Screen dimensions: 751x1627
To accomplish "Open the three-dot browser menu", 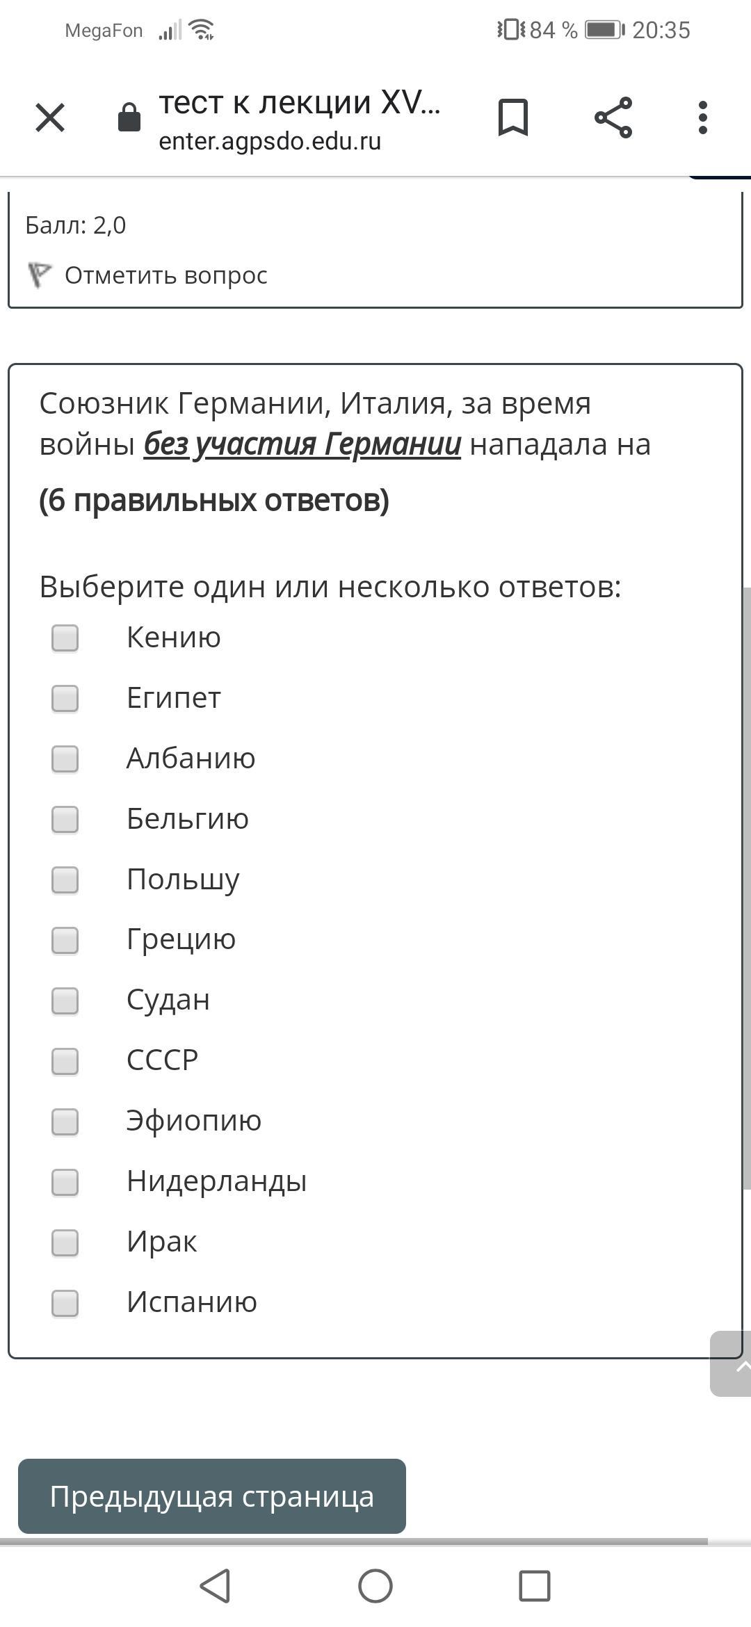I will 703,118.
